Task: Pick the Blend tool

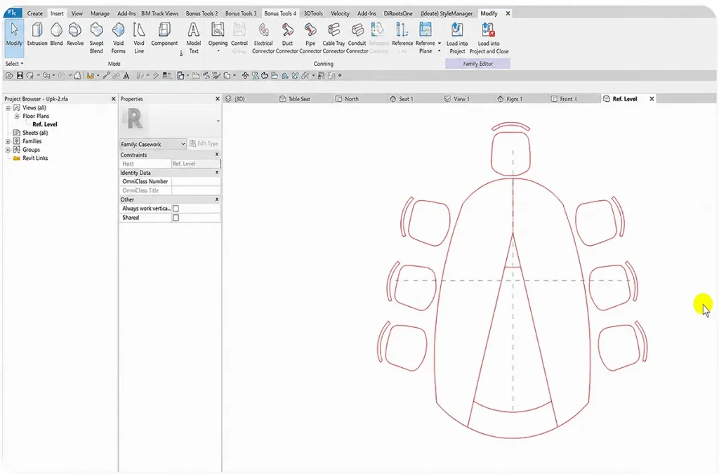Action: tap(56, 35)
